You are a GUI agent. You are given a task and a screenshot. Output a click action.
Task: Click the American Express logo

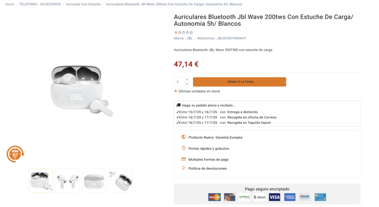click(x=290, y=197)
